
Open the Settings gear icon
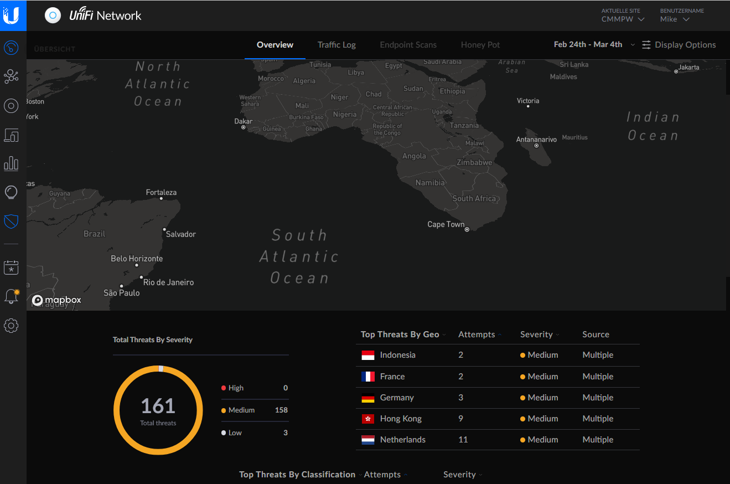11,326
